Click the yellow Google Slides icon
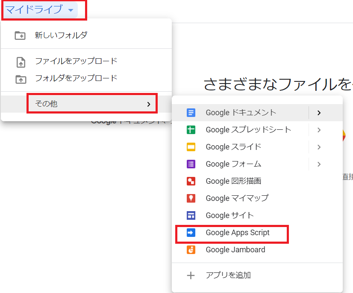 pos(191,147)
